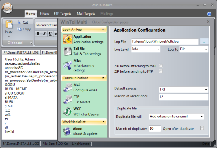Click the Application settings text link
Screen dimensions: 217x148
pos(88,42)
